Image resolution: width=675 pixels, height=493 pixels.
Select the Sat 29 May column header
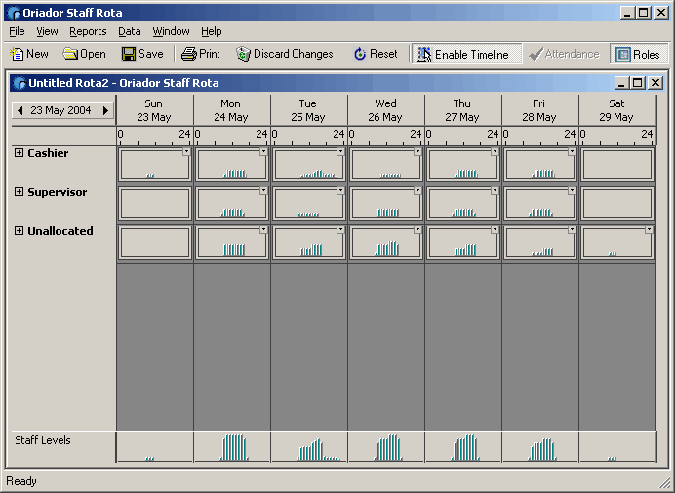pos(616,110)
